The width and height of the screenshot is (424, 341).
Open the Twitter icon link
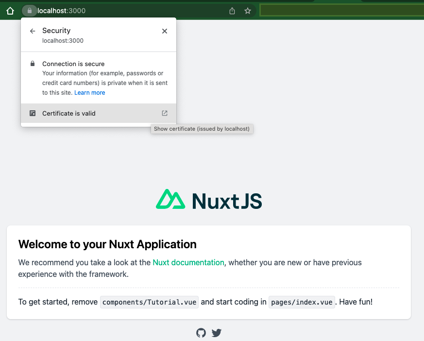[216, 333]
